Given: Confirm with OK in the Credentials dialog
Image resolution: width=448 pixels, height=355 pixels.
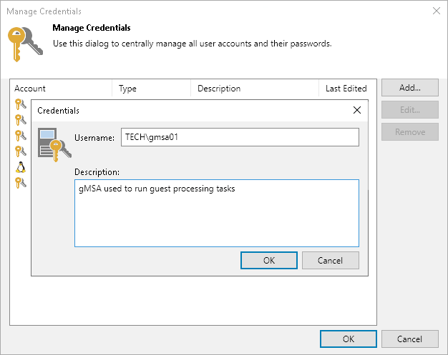Looking at the screenshot, I should click(x=269, y=260).
